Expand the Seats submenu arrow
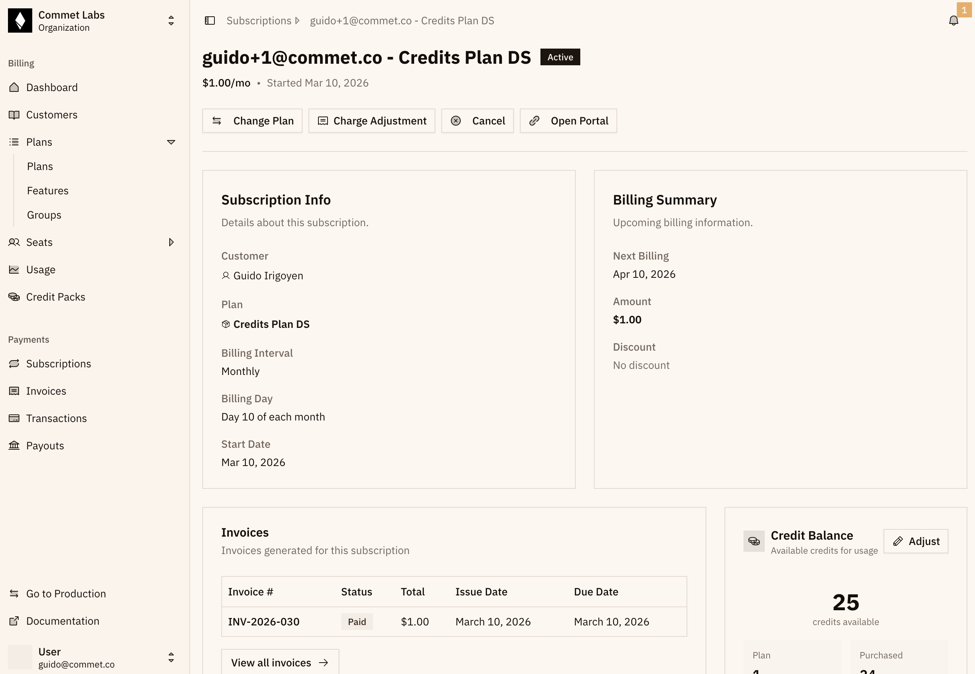Screen dimensions: 975x674 pos(171,243)
